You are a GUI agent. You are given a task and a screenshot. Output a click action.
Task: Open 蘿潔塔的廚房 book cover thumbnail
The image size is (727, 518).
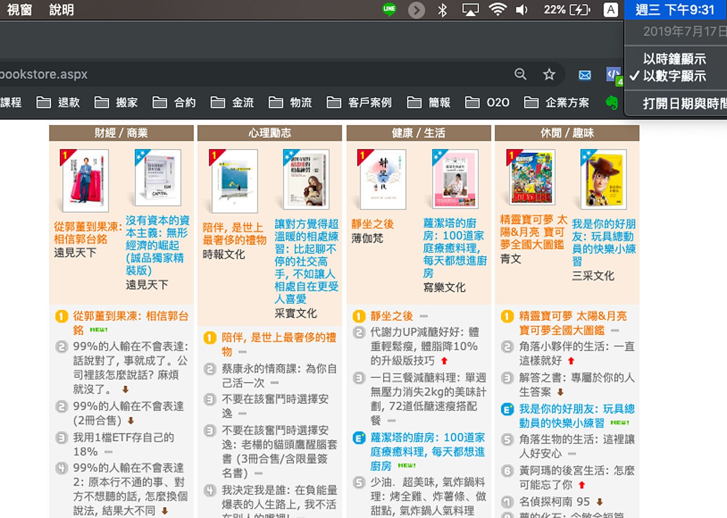(x=455, y=179)
